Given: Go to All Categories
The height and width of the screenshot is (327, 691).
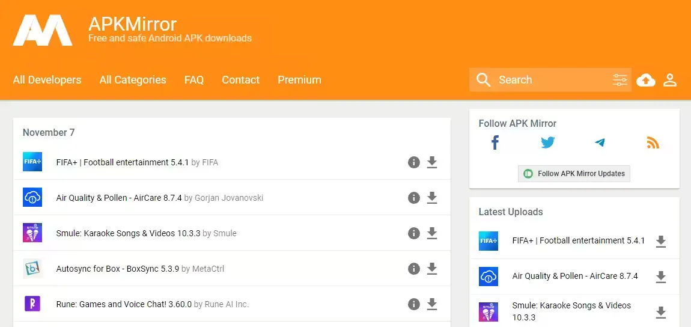Looking at the screenshot, I should (x=133, y=80).
